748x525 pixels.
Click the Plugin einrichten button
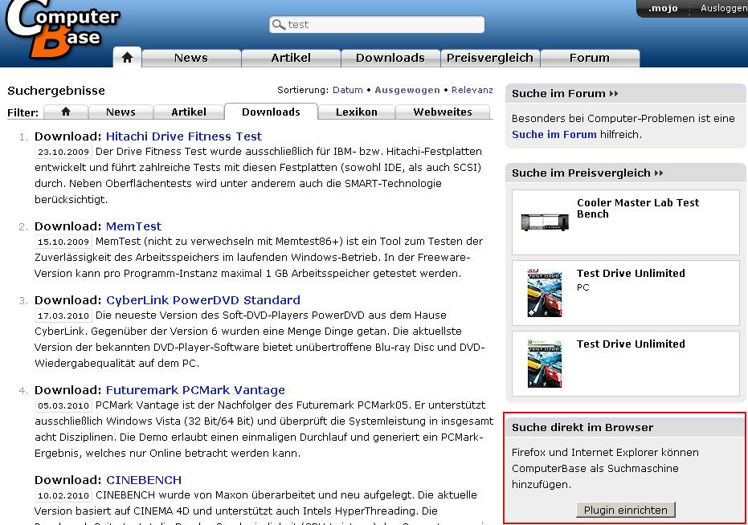coord(625,510)
